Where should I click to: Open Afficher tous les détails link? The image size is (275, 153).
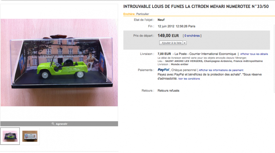[254, 54]
